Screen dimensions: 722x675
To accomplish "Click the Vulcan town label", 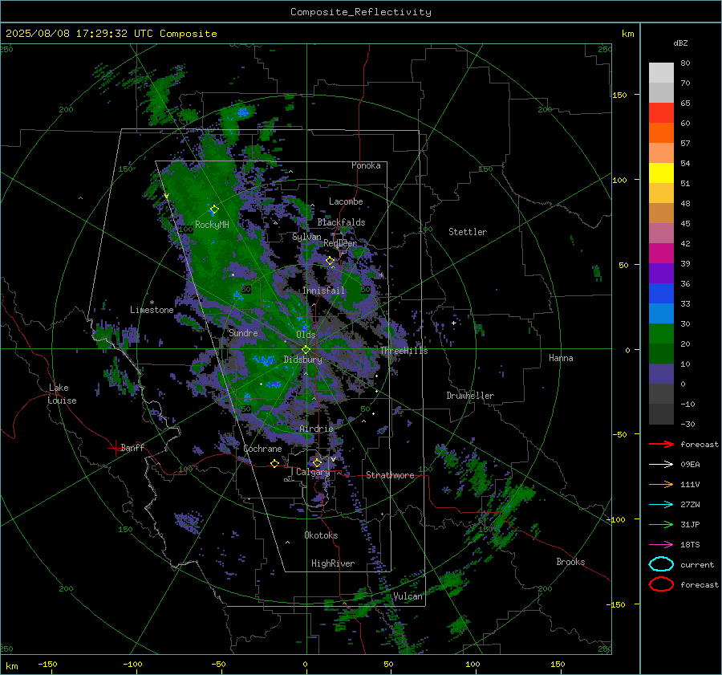I will [408, 596].
